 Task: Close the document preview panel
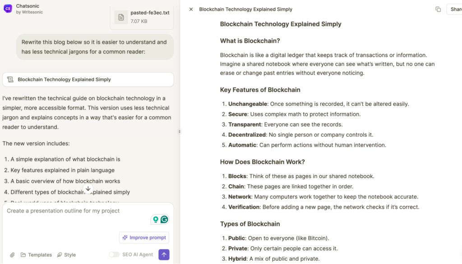click(191, 9)
